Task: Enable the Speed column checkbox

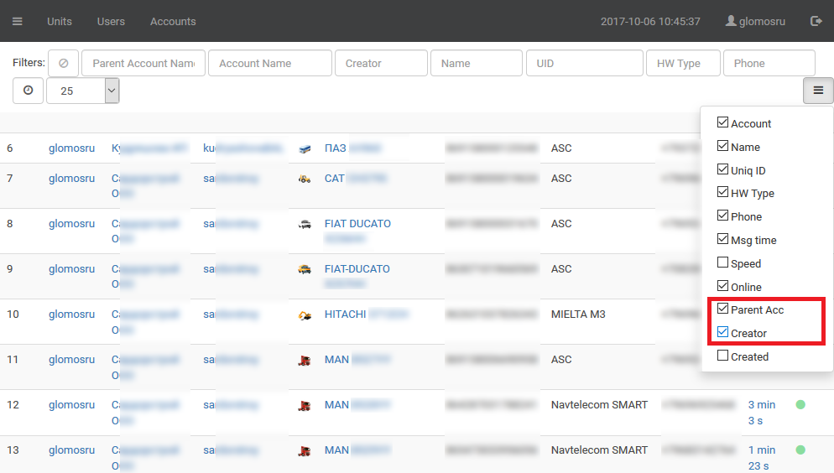Action: [x=722, y=263]
